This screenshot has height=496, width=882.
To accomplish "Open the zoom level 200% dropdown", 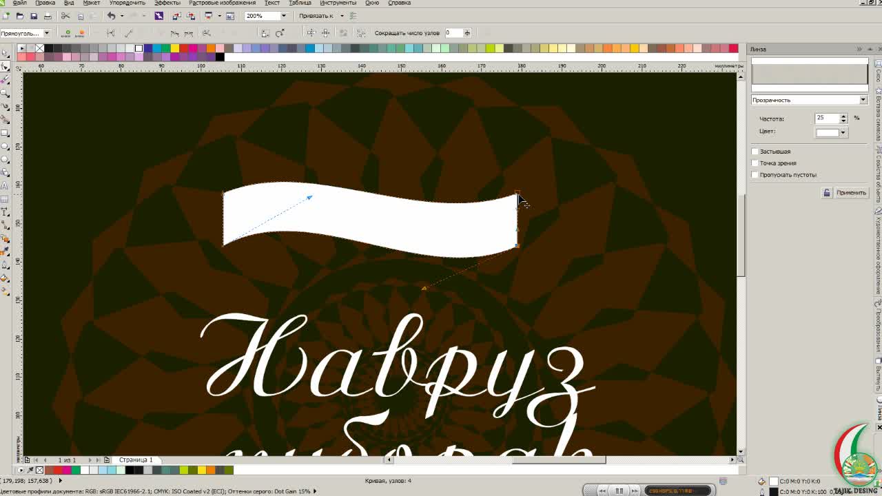I will [x=284, y=15].
